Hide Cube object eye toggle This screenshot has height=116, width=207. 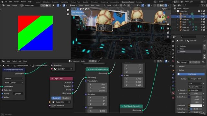(202, 16)
